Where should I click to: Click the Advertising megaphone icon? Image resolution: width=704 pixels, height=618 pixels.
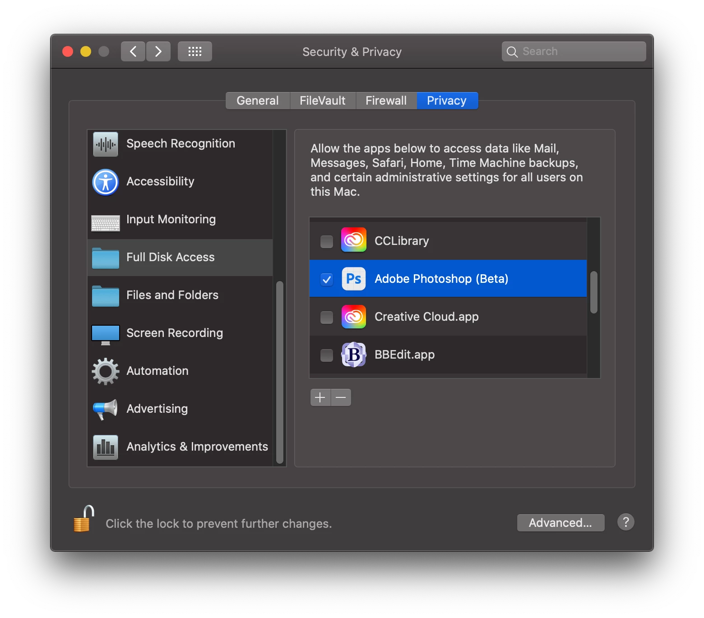coord(106,409)
